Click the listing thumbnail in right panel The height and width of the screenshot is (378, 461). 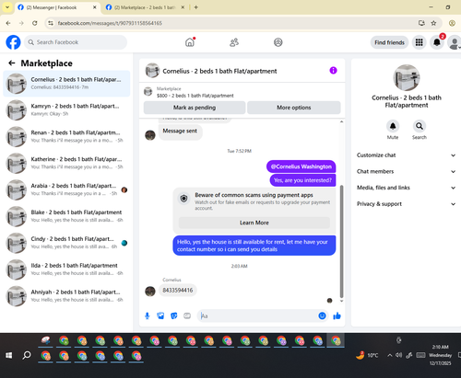(x=407, y=77)
